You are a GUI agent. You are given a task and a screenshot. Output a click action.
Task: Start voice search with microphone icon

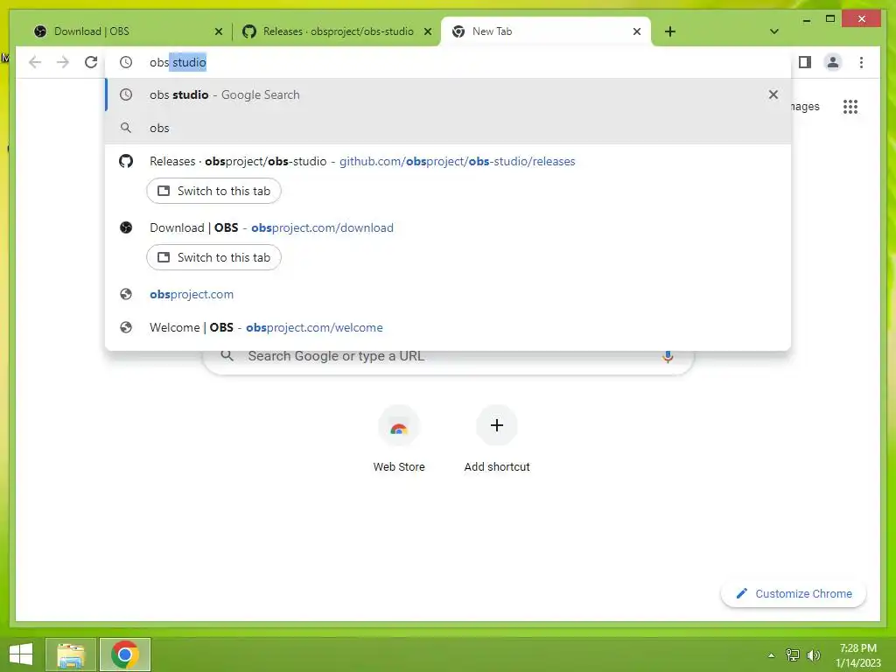(667, 357)
